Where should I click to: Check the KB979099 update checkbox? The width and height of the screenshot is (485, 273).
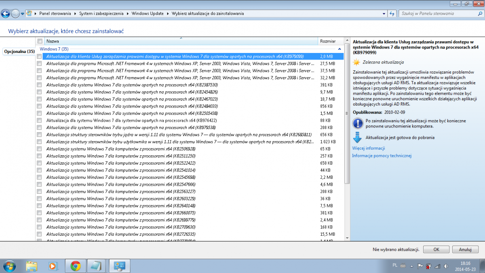click(x=39, y=57)
